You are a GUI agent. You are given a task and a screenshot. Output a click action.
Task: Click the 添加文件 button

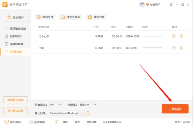point(45,17)
